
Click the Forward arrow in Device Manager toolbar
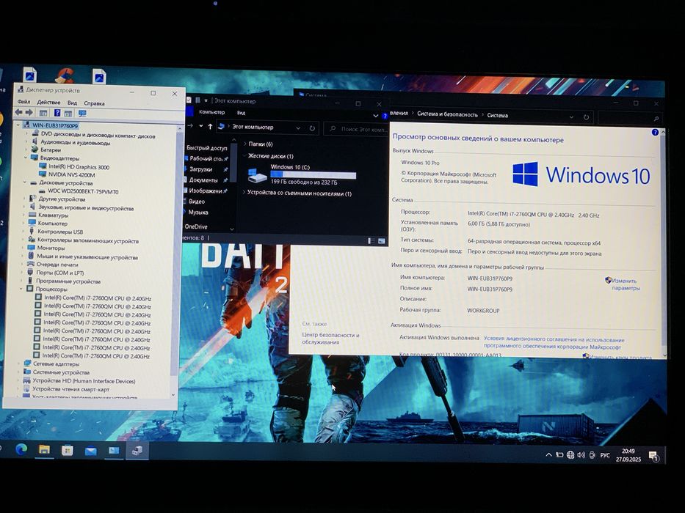pyautogui.click(x=29, y=113)
